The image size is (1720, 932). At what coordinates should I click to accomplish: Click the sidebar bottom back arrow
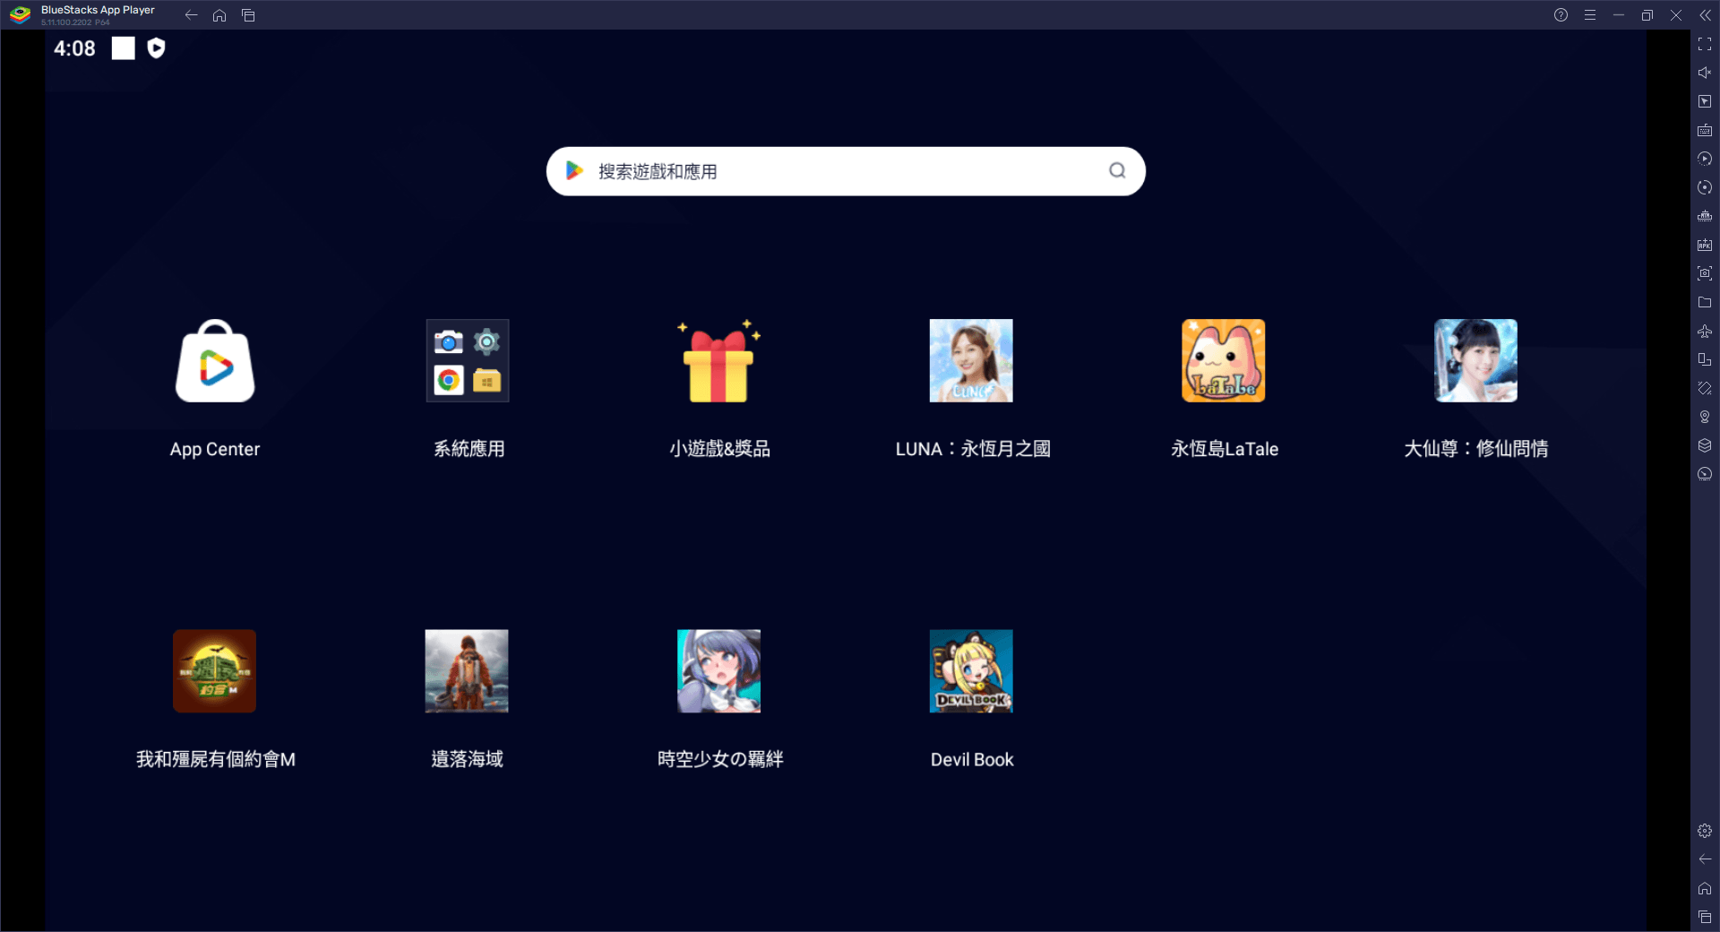1705,859
